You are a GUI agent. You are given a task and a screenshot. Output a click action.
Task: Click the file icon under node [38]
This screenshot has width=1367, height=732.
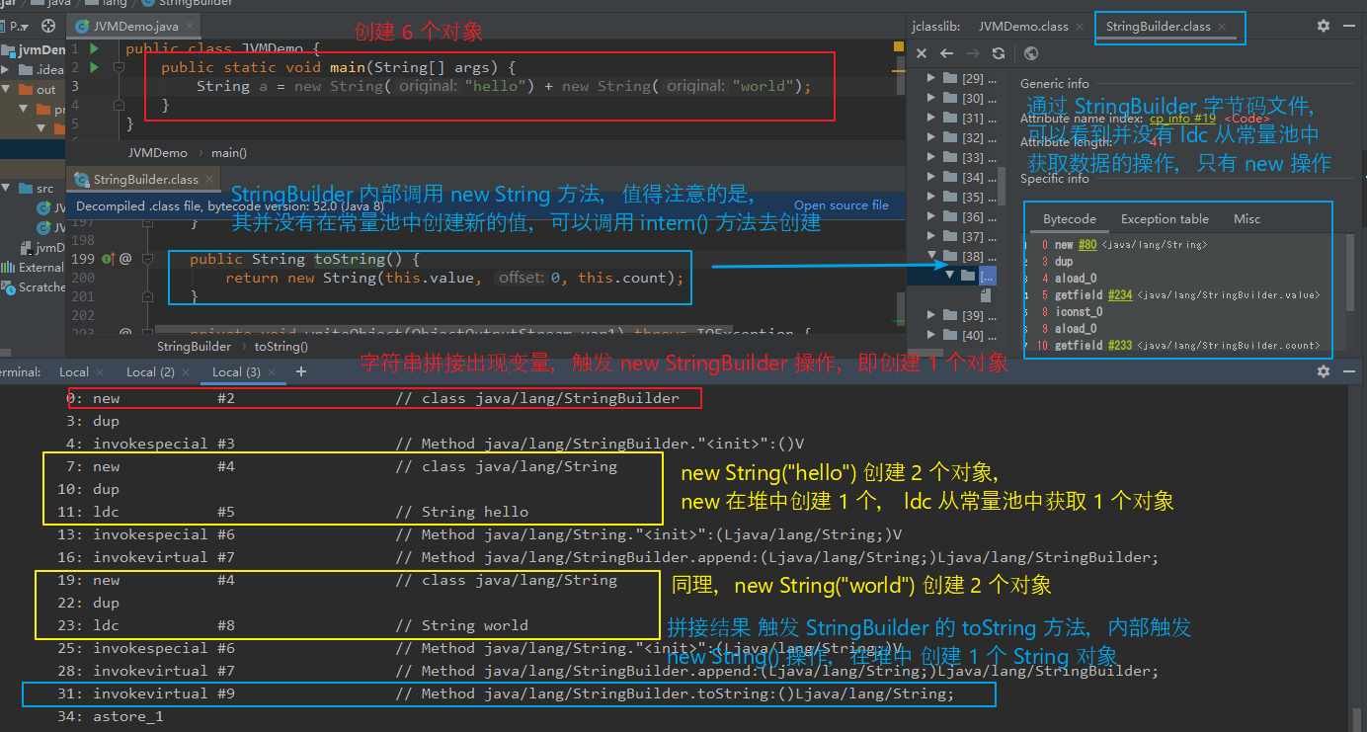(986, 294)
